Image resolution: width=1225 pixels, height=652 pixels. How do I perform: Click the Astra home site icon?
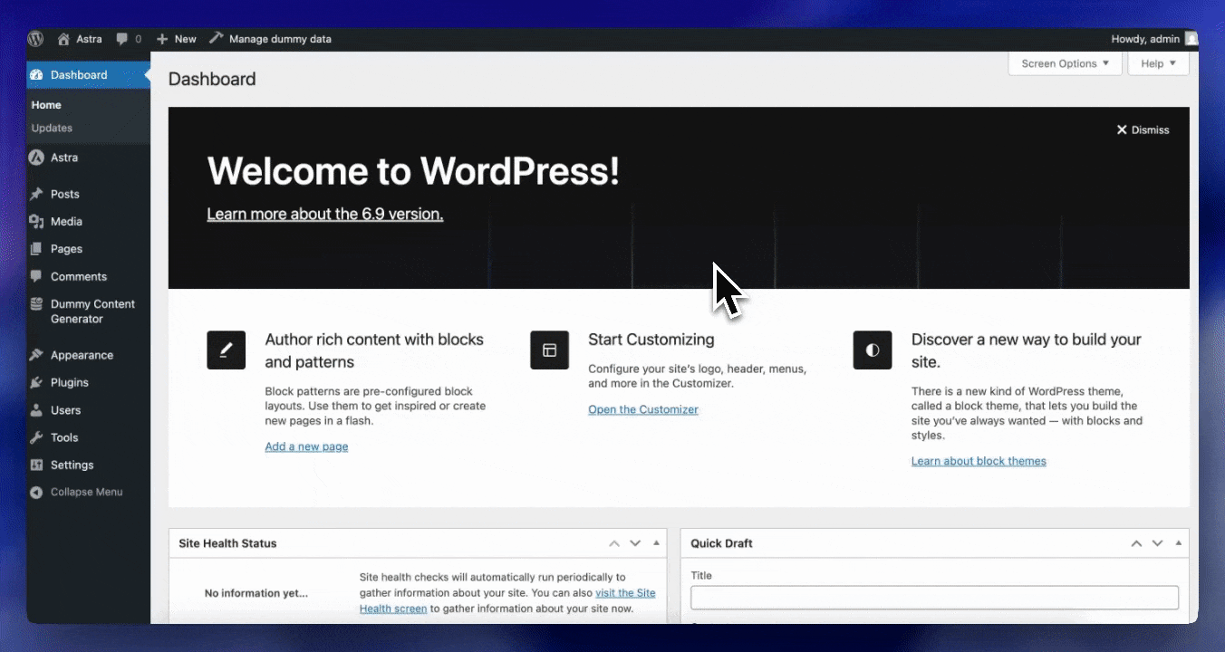coord(63,39)
